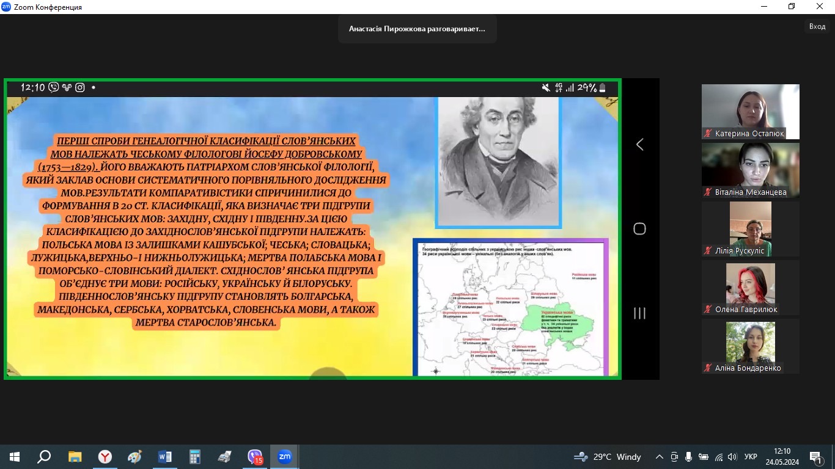Viewport: 835px width, 469px height.
Task: Open weather widget showing 29°C Windy
Action: point(608,457)
